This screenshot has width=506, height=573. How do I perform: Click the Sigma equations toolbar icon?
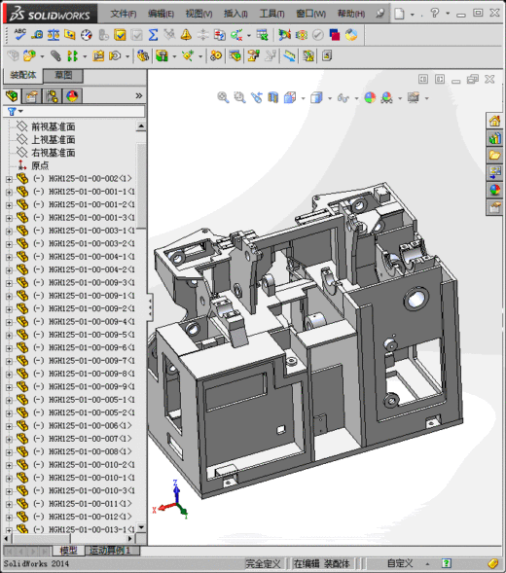pyautogui.click(x=153, y=35)
